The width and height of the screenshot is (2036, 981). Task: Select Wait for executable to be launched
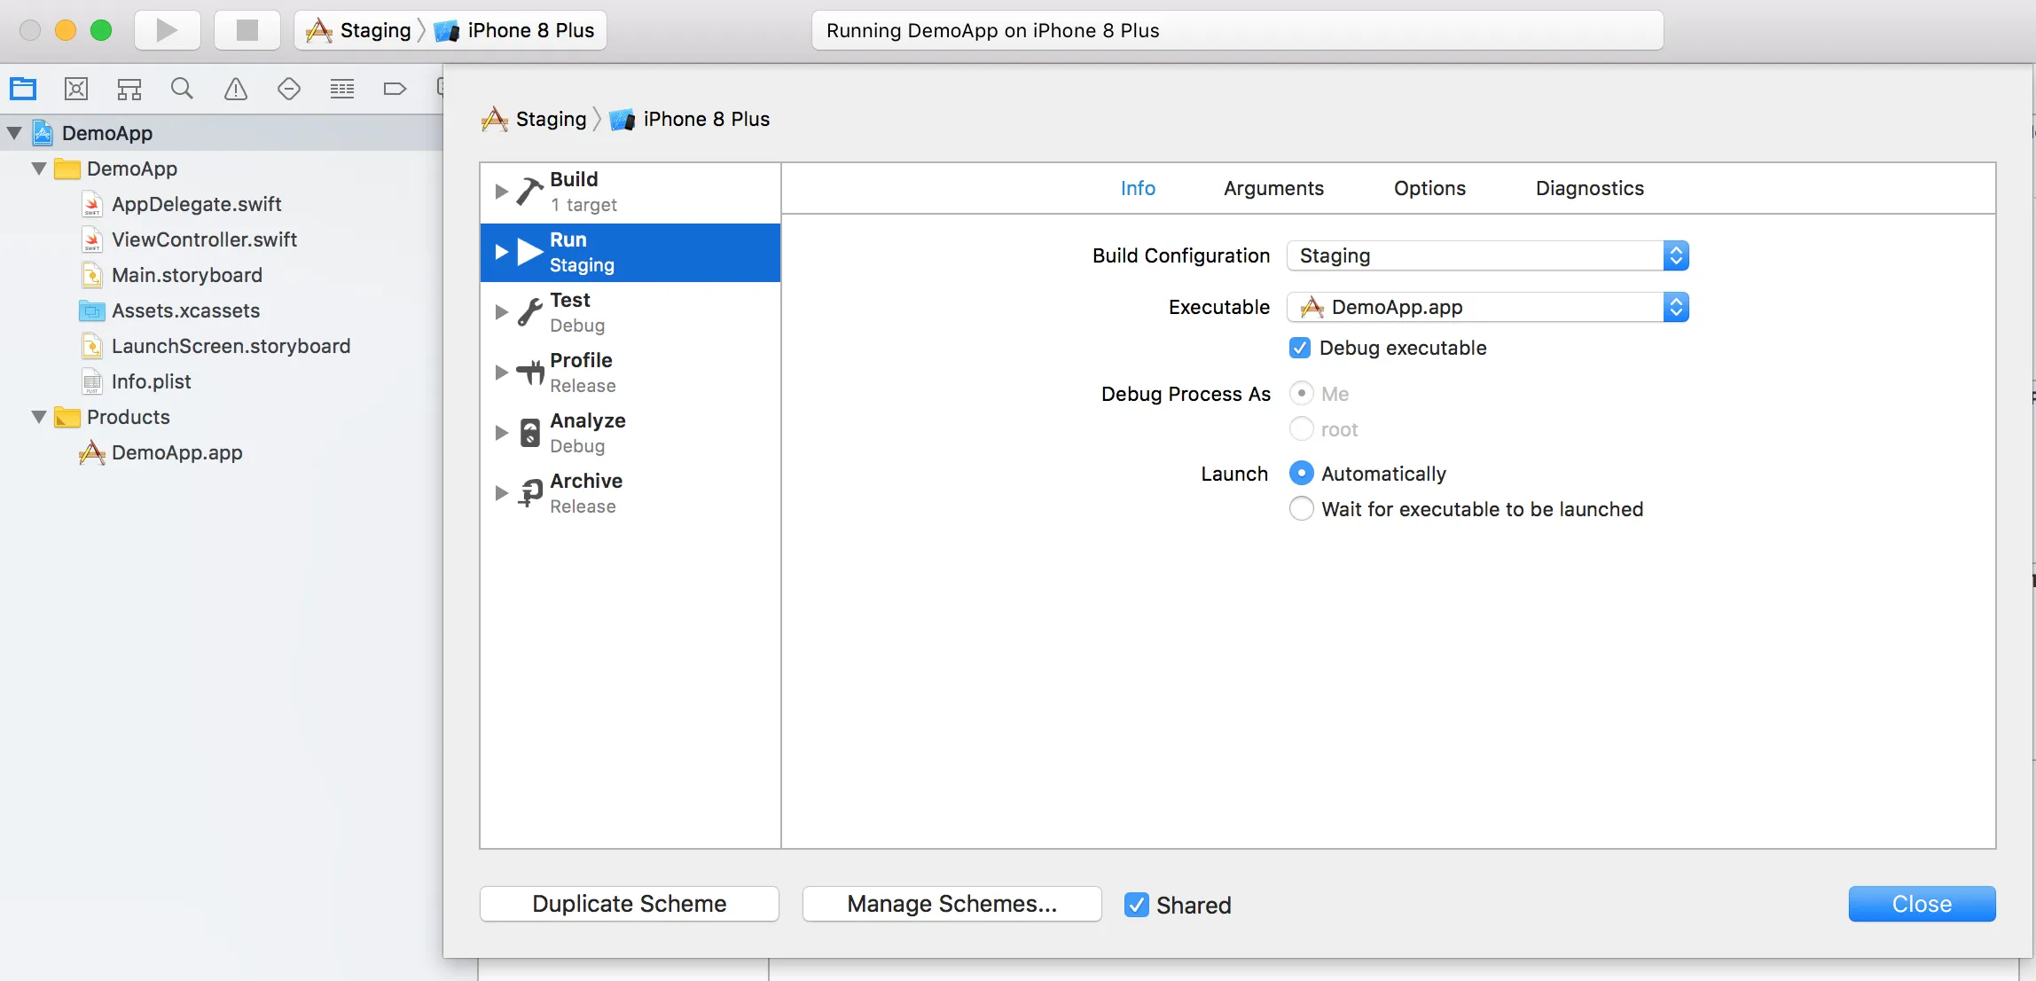click(1301, 509)
